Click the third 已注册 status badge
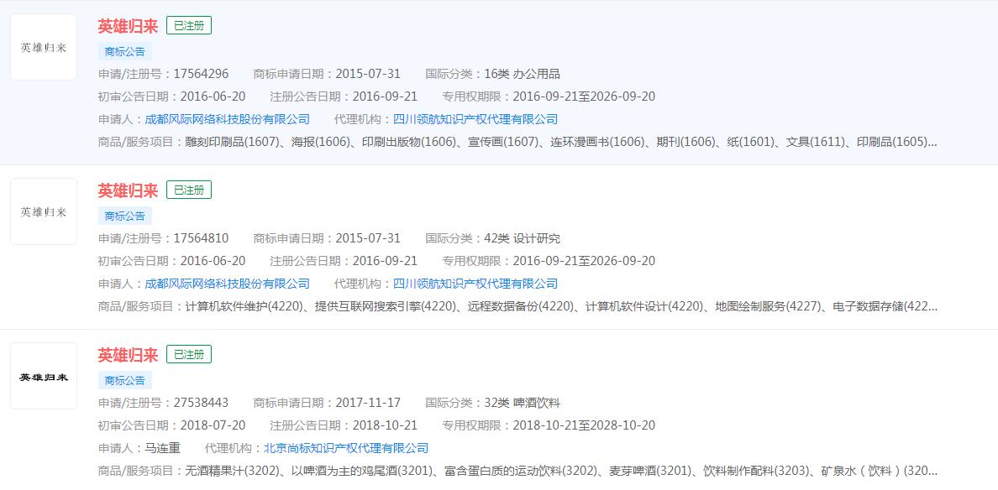998x490 pixels. 190,354
